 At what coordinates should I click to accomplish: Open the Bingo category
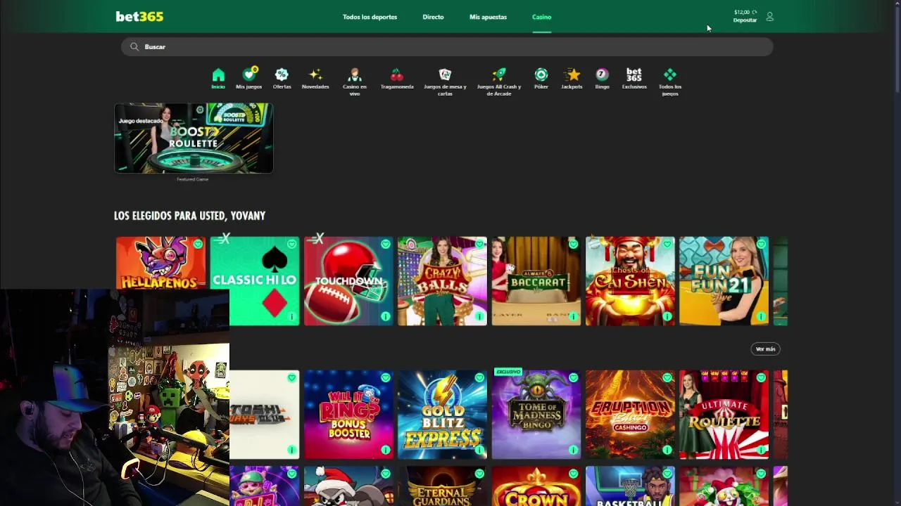pos(602,79)
